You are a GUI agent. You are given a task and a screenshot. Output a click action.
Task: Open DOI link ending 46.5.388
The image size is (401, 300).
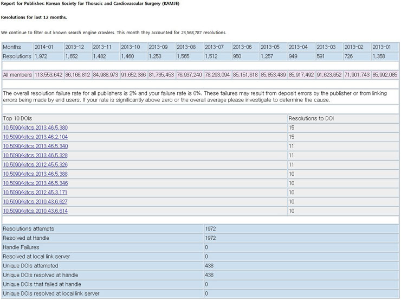click(x=35, y=174)
